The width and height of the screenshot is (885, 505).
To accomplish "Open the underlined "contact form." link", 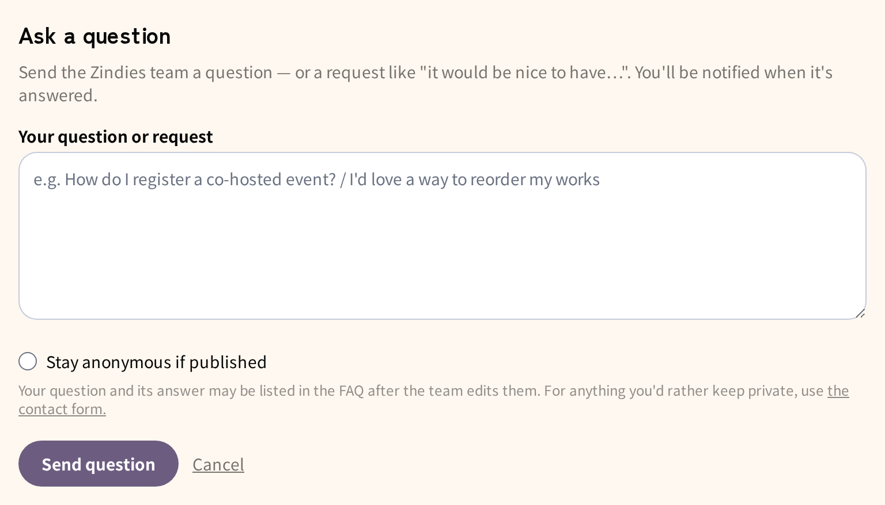I will point(62,409).
